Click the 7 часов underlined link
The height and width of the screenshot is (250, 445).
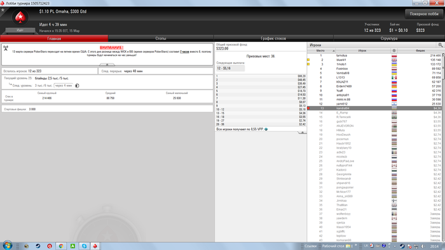click(x=184, y=52)
